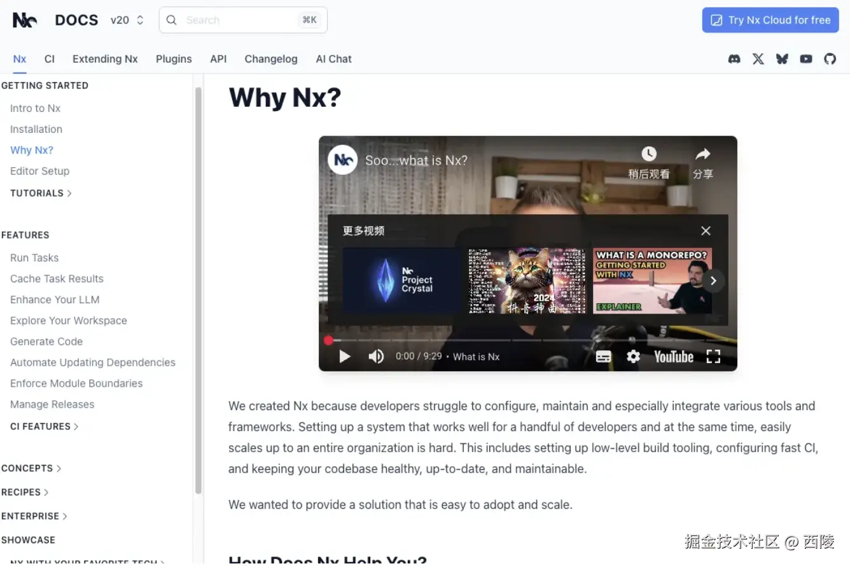Image resolution: width=850 pixels, height=566 pixels.
Task: Play the Soo...what is Nx video
Action: (345, 357)
